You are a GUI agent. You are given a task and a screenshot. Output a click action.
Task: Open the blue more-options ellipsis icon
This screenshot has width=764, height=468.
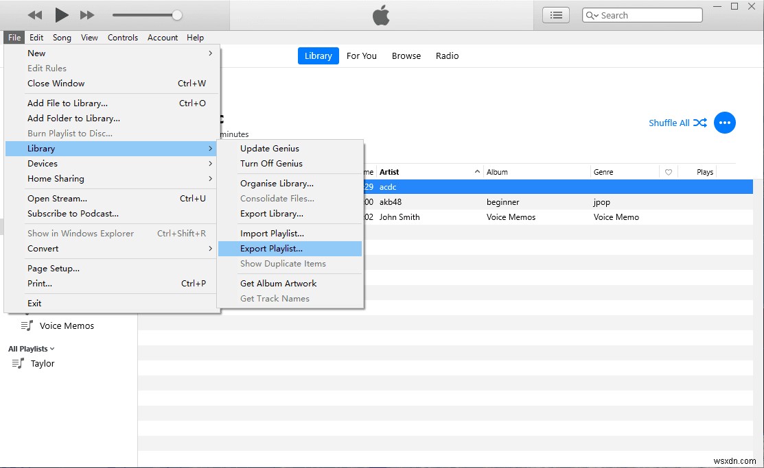point(725,123)
